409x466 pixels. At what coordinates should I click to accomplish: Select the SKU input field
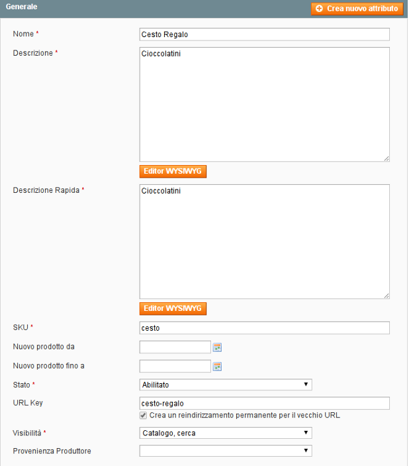tap(264, 328)
